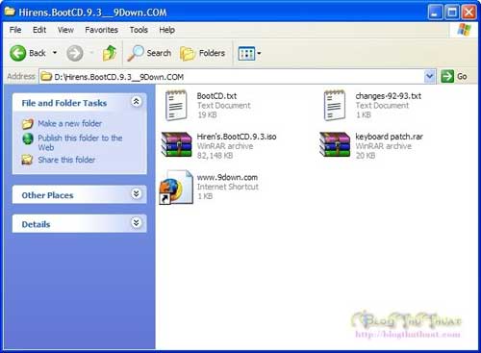
Task: Open the Back history dropdown arrow
Action: pos(55,53)
